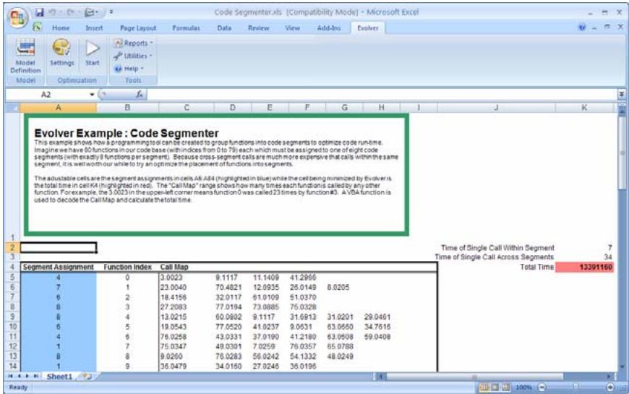Click the zoom slider handle
The width and height of the screenshot is (629, 394).
pos(576,387)
